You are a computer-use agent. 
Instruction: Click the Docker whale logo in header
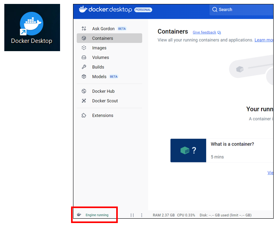point(83,9)
